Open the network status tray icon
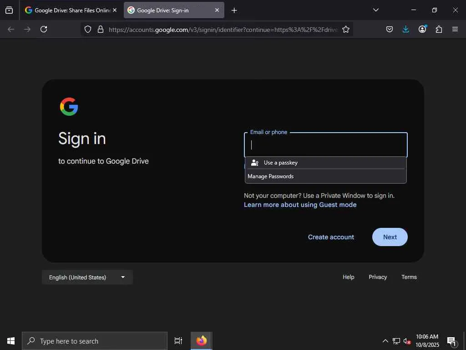This screenshot has height=350, width=466. pyautogui.click(x=396, y=341)
